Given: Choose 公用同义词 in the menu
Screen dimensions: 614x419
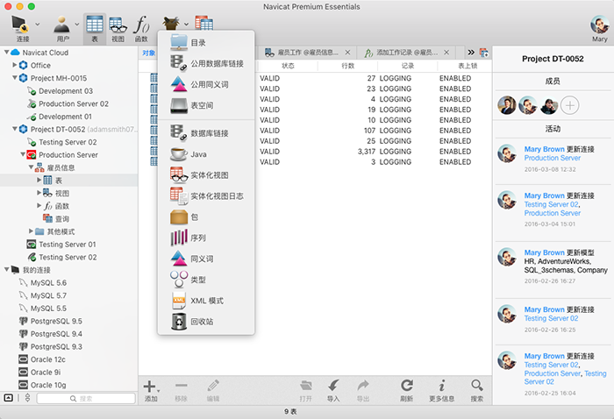Looking at the screenshot, I should [206, 84].
